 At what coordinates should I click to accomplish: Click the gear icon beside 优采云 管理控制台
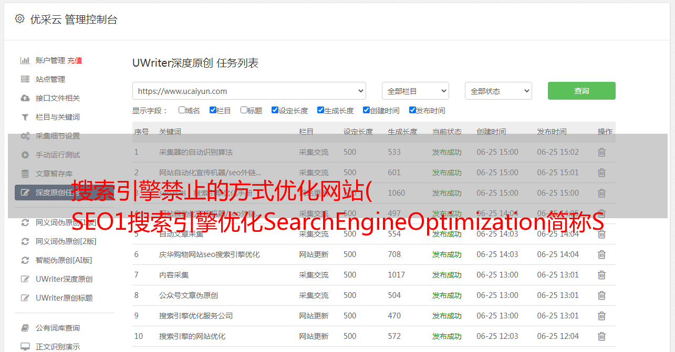pos(19,19)
